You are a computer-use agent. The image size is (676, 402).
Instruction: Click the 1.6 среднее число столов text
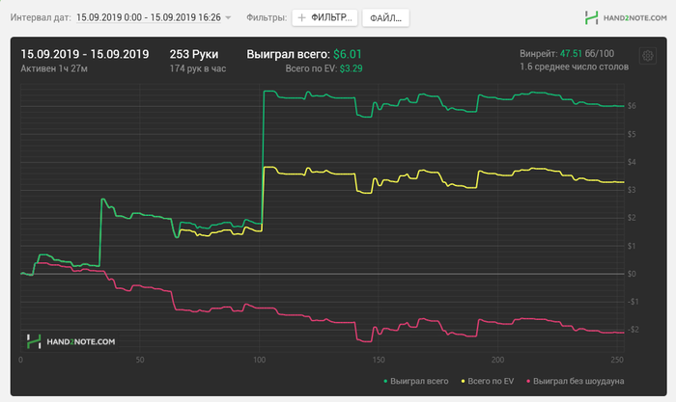point(574,67)
